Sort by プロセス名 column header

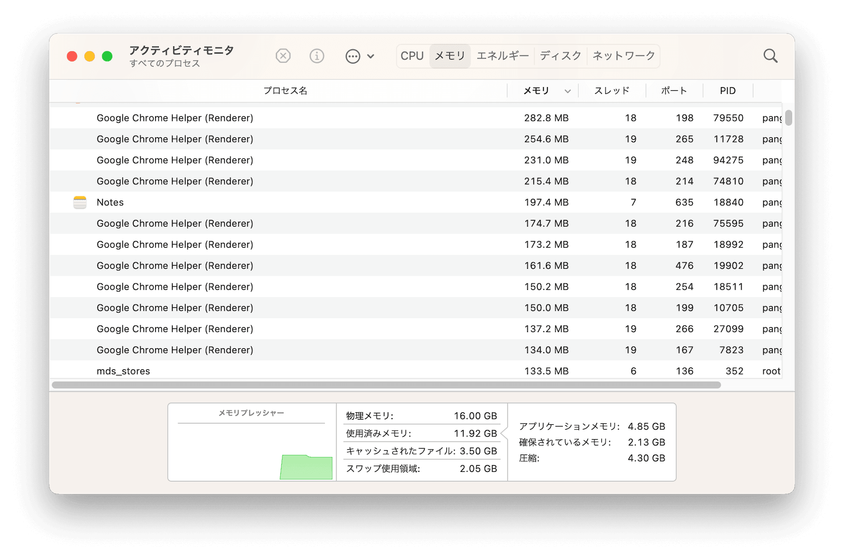285,91
